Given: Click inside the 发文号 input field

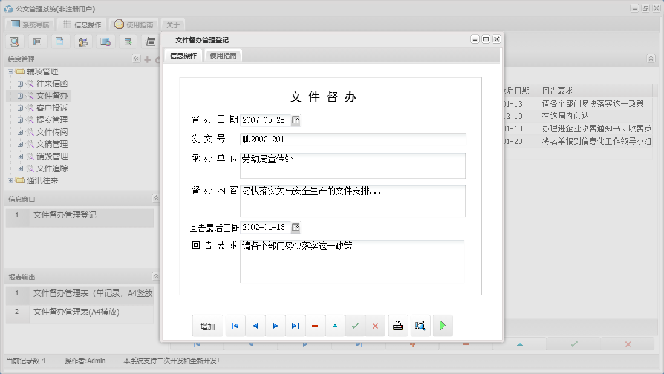Looking at the screenshot, I should point(351,139).
